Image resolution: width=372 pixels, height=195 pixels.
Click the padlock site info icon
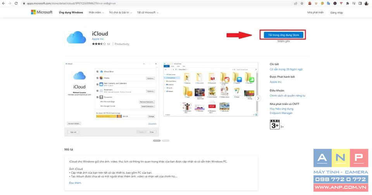pos(24,3)
